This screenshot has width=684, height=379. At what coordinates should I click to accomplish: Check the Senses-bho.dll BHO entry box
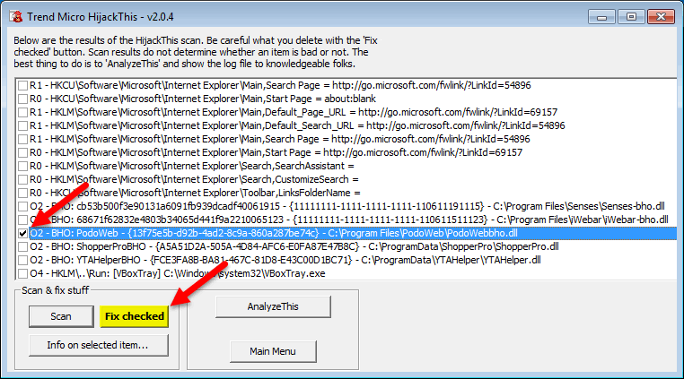(x=22, y=206)
